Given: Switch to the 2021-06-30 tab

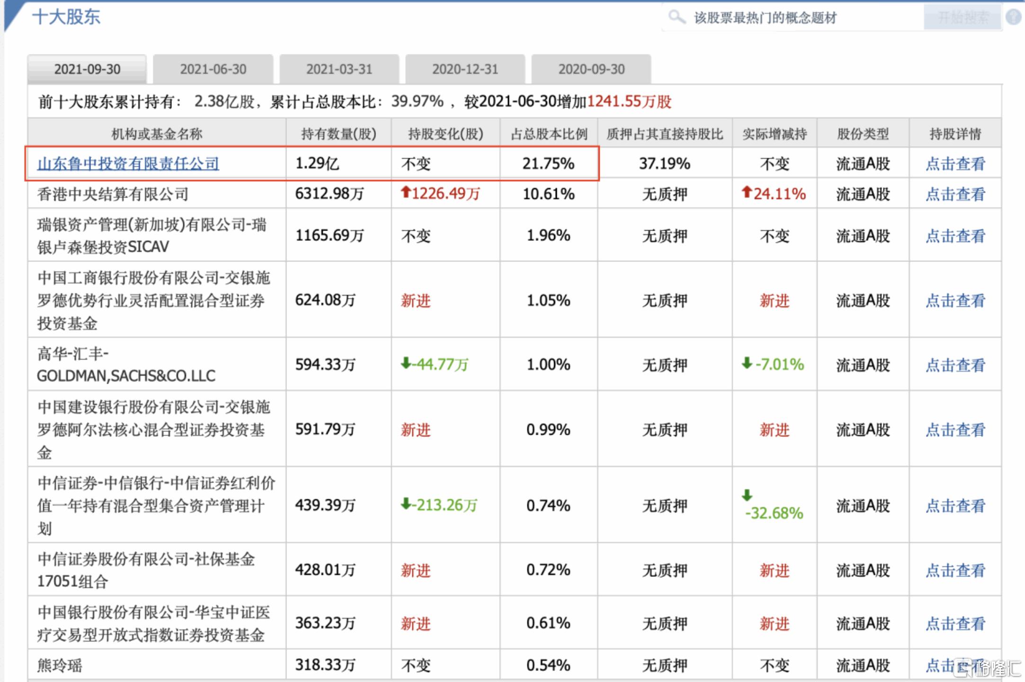Looking at the screenshot, I should (x=212, y=69).
